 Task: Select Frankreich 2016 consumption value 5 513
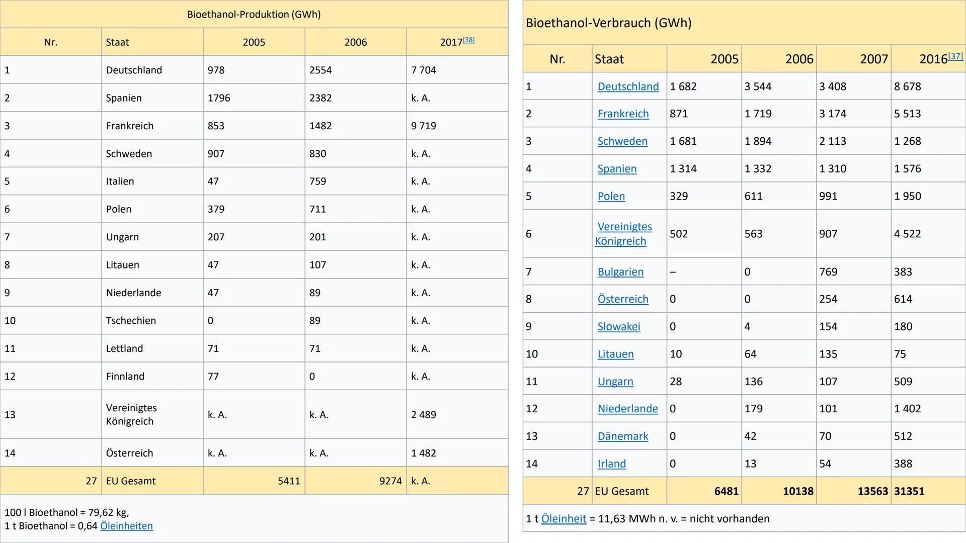[x=908, y=114]
